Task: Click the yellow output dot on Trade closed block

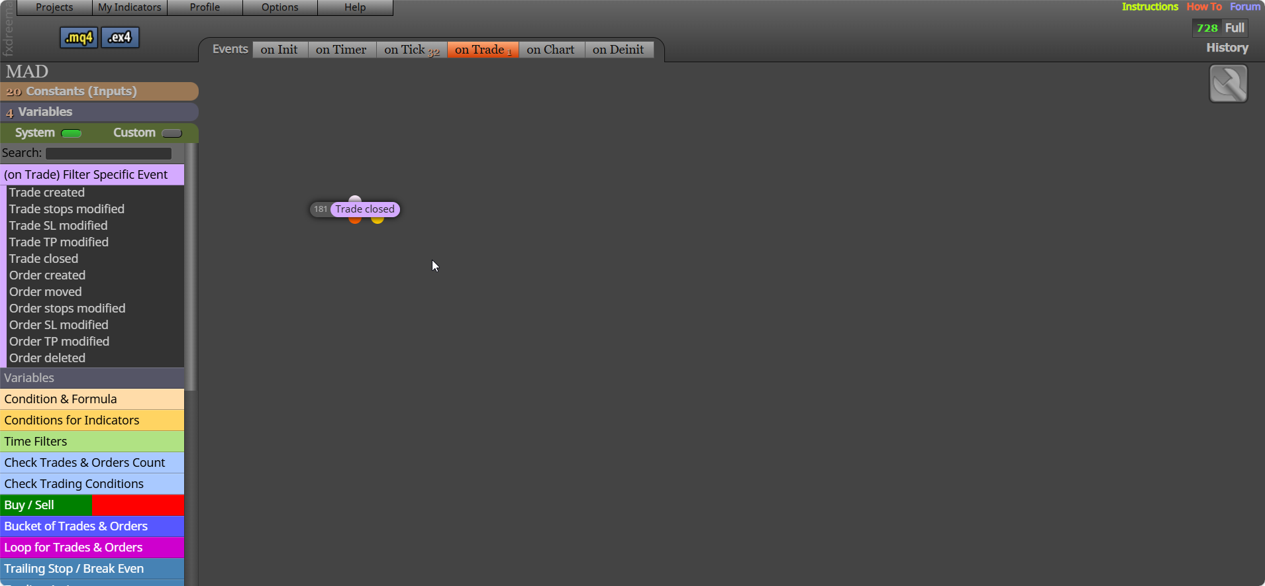Action: point(378,219)
